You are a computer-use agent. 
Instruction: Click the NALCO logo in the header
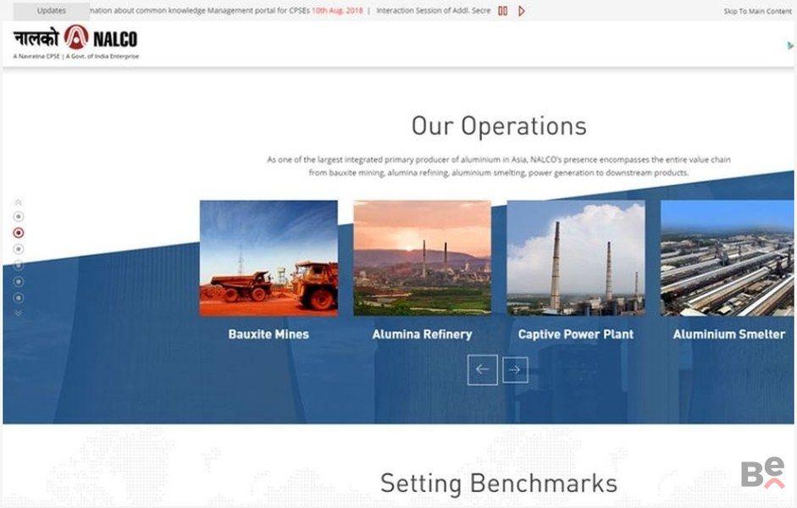click(x=75, y=39)
